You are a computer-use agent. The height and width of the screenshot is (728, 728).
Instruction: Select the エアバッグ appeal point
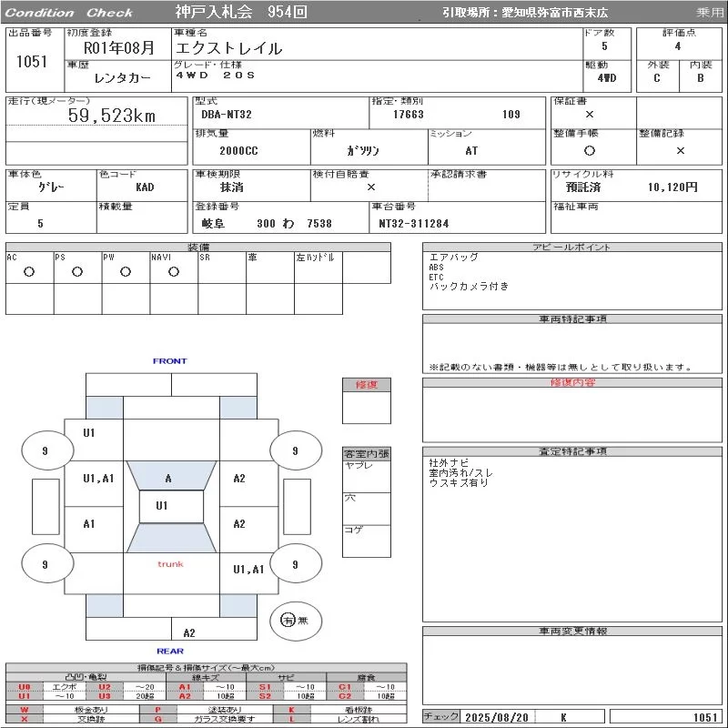click(x=453, y=257)
